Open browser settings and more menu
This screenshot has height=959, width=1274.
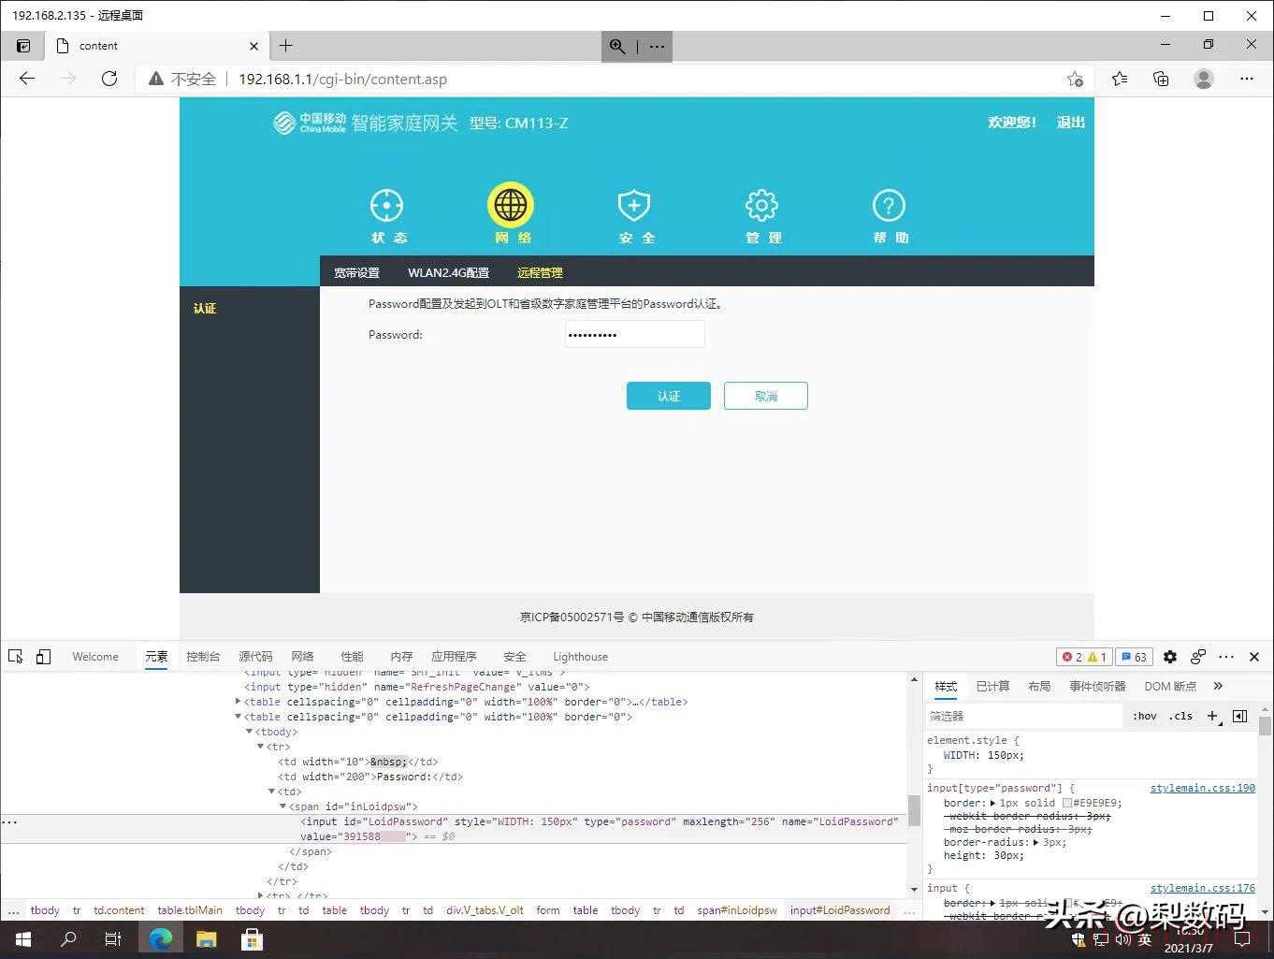[1247, 79]
